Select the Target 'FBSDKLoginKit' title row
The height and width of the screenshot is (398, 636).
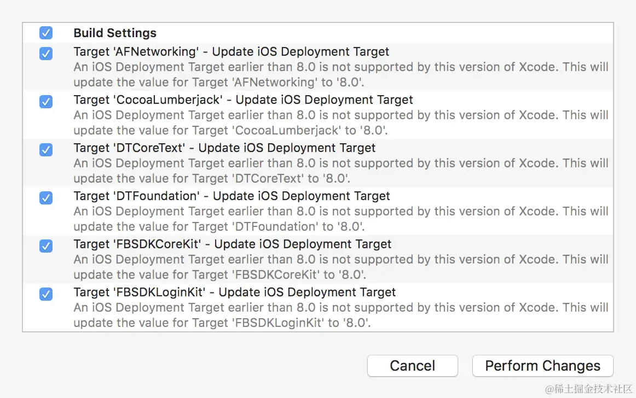tap(235, 292)
